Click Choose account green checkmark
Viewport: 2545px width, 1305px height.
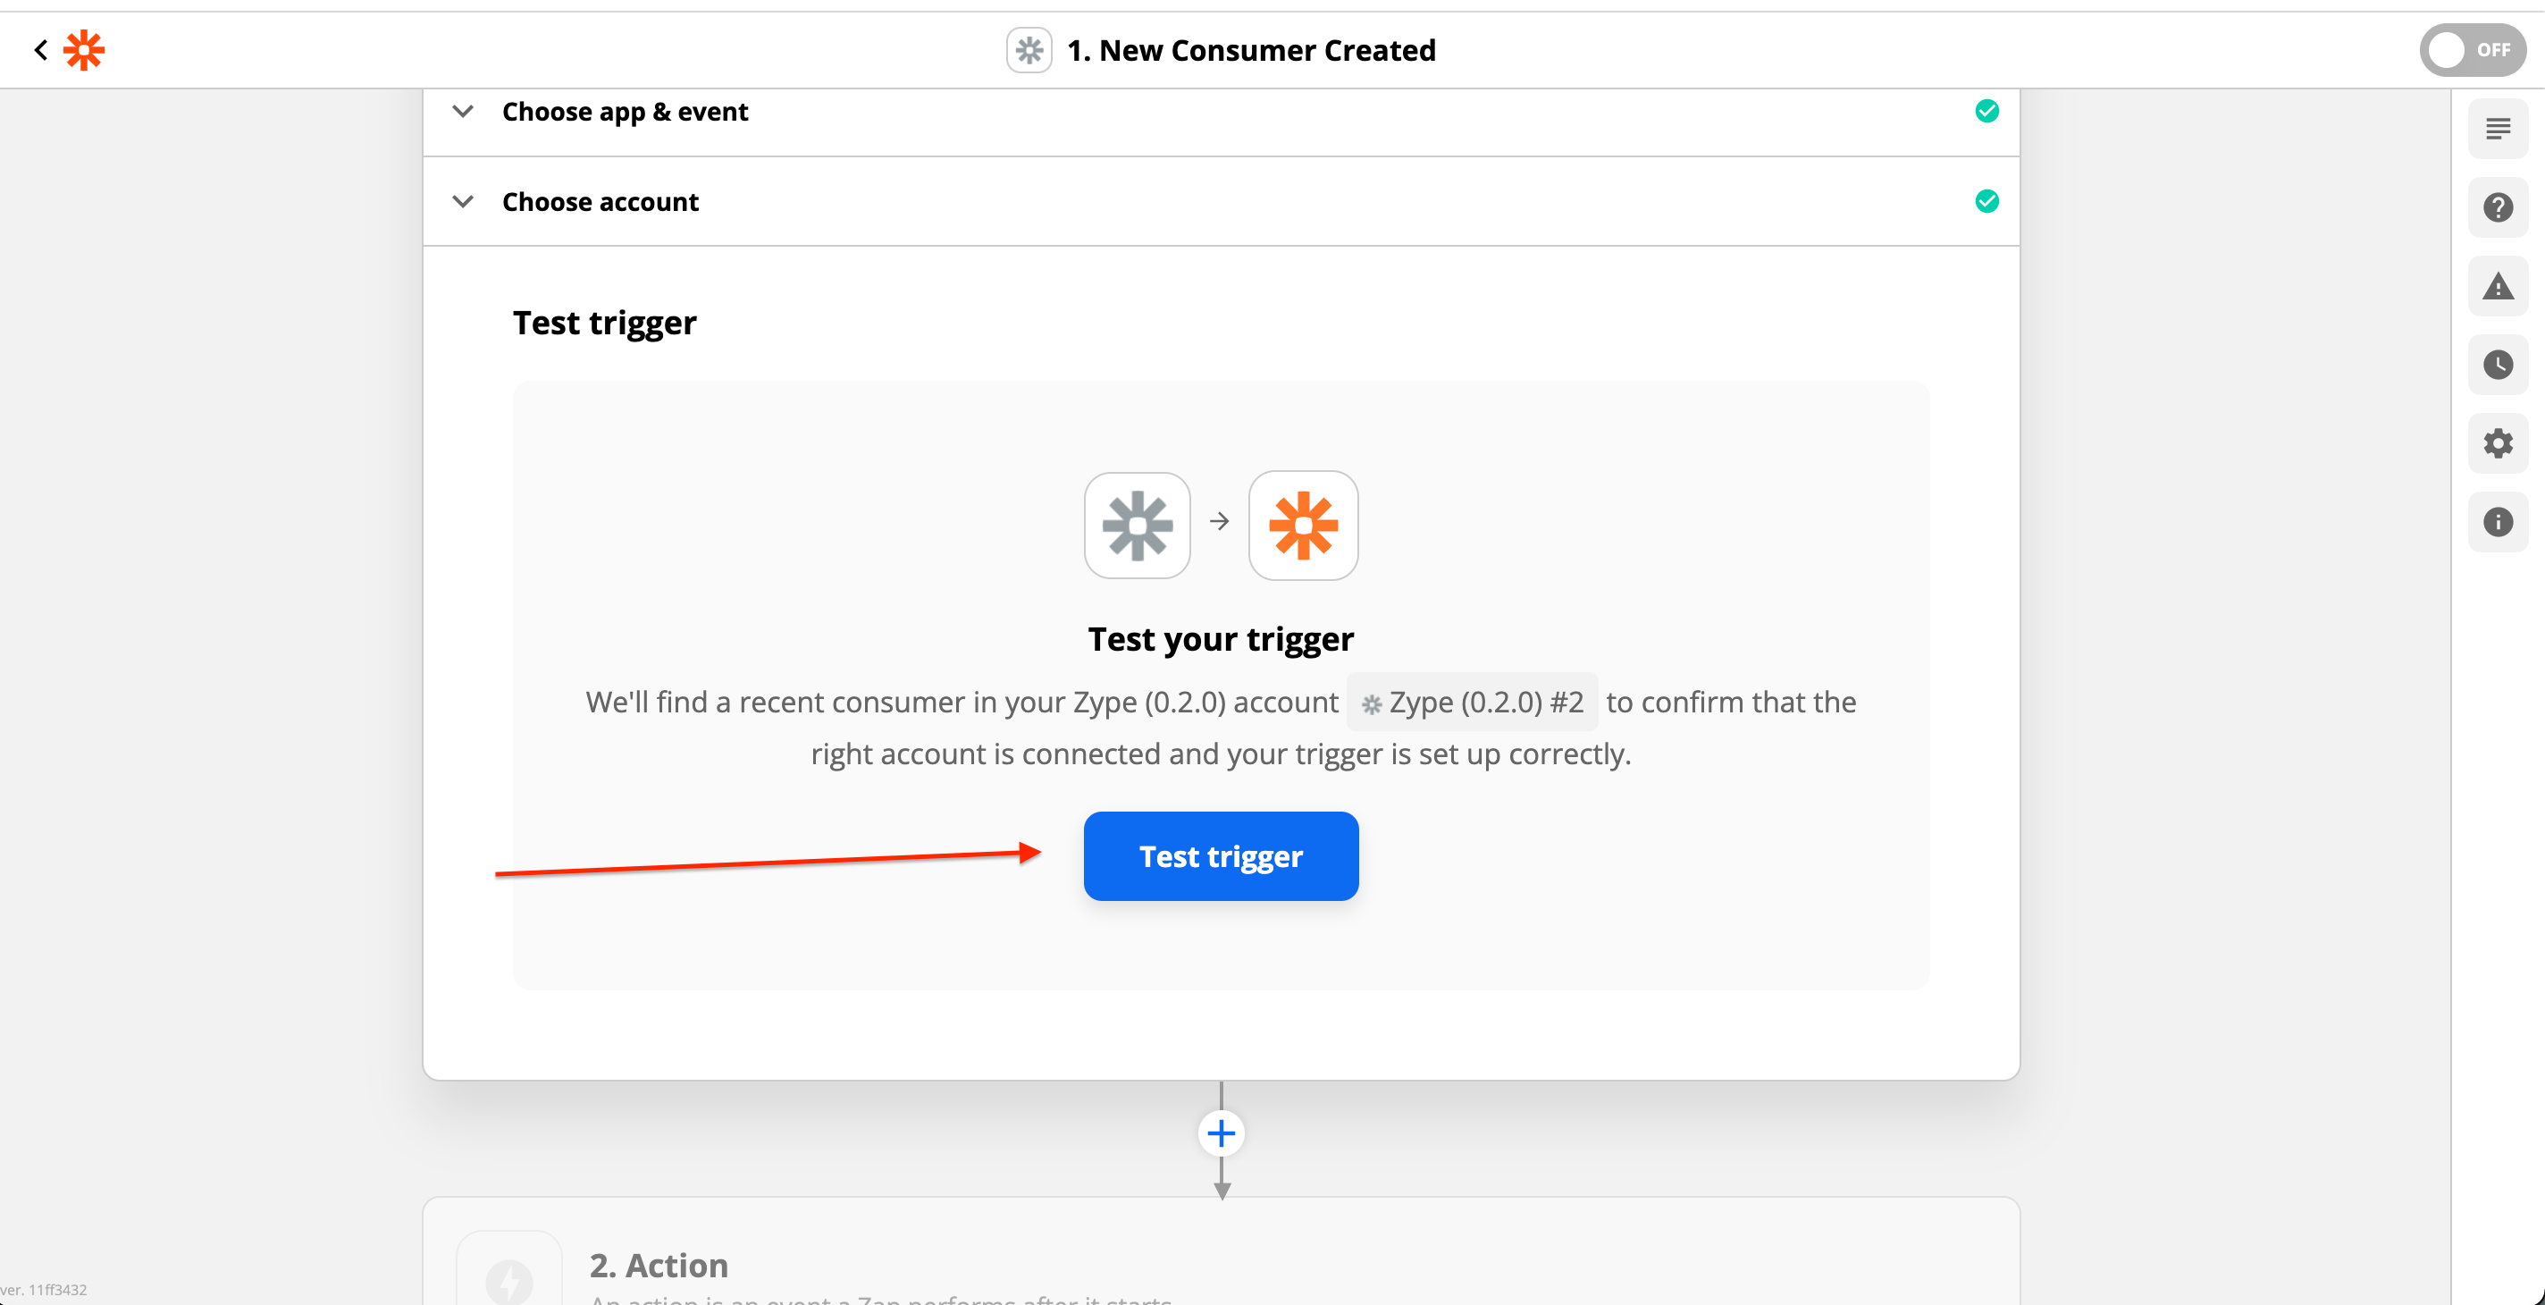1986,201
